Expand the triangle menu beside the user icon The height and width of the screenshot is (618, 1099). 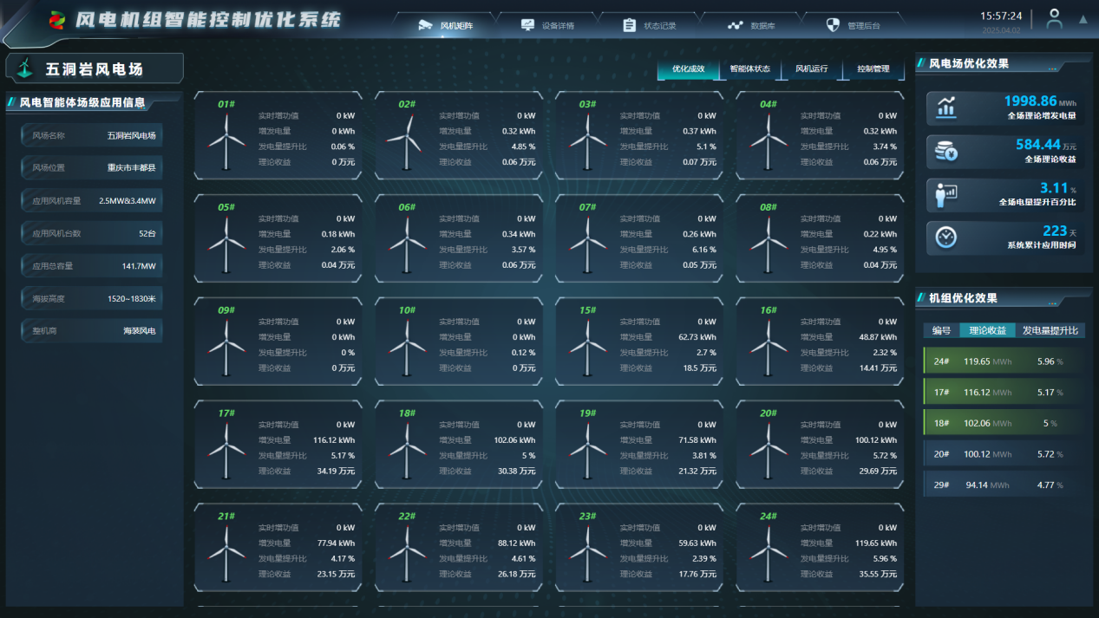1083,19
